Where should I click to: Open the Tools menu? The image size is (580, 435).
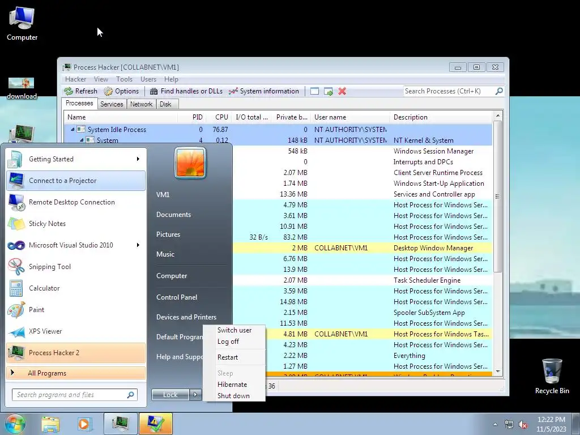click(124, 79)
